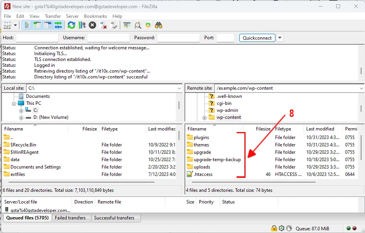Open the directory listing filters icon
Image resolution: width=365 pixels, height=233 pixels.
127,25
